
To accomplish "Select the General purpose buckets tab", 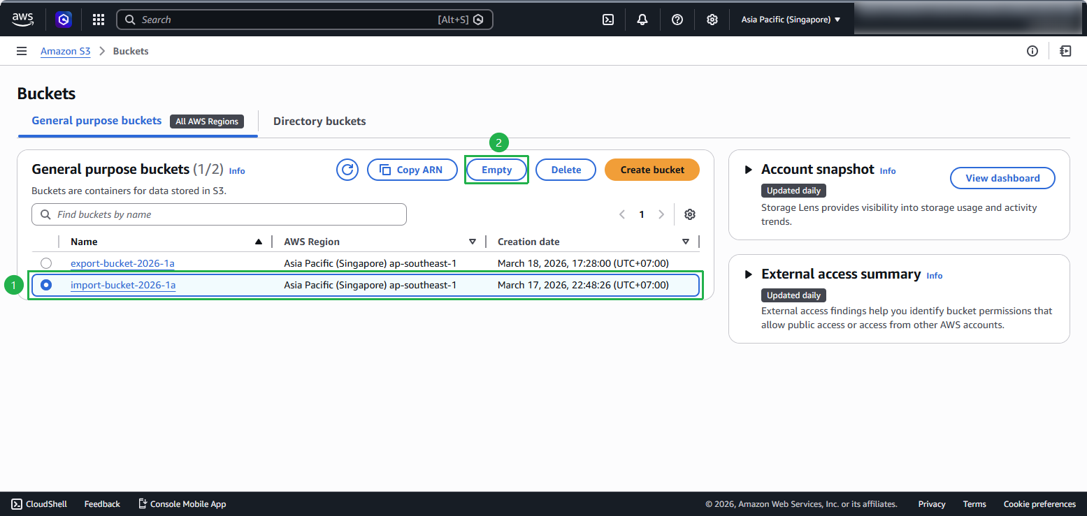I will (x=96, y=121).
